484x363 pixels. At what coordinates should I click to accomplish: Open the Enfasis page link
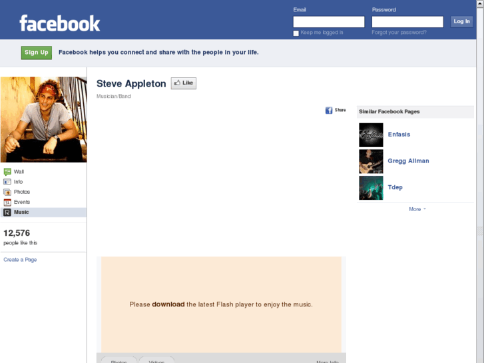pos(399,135)
